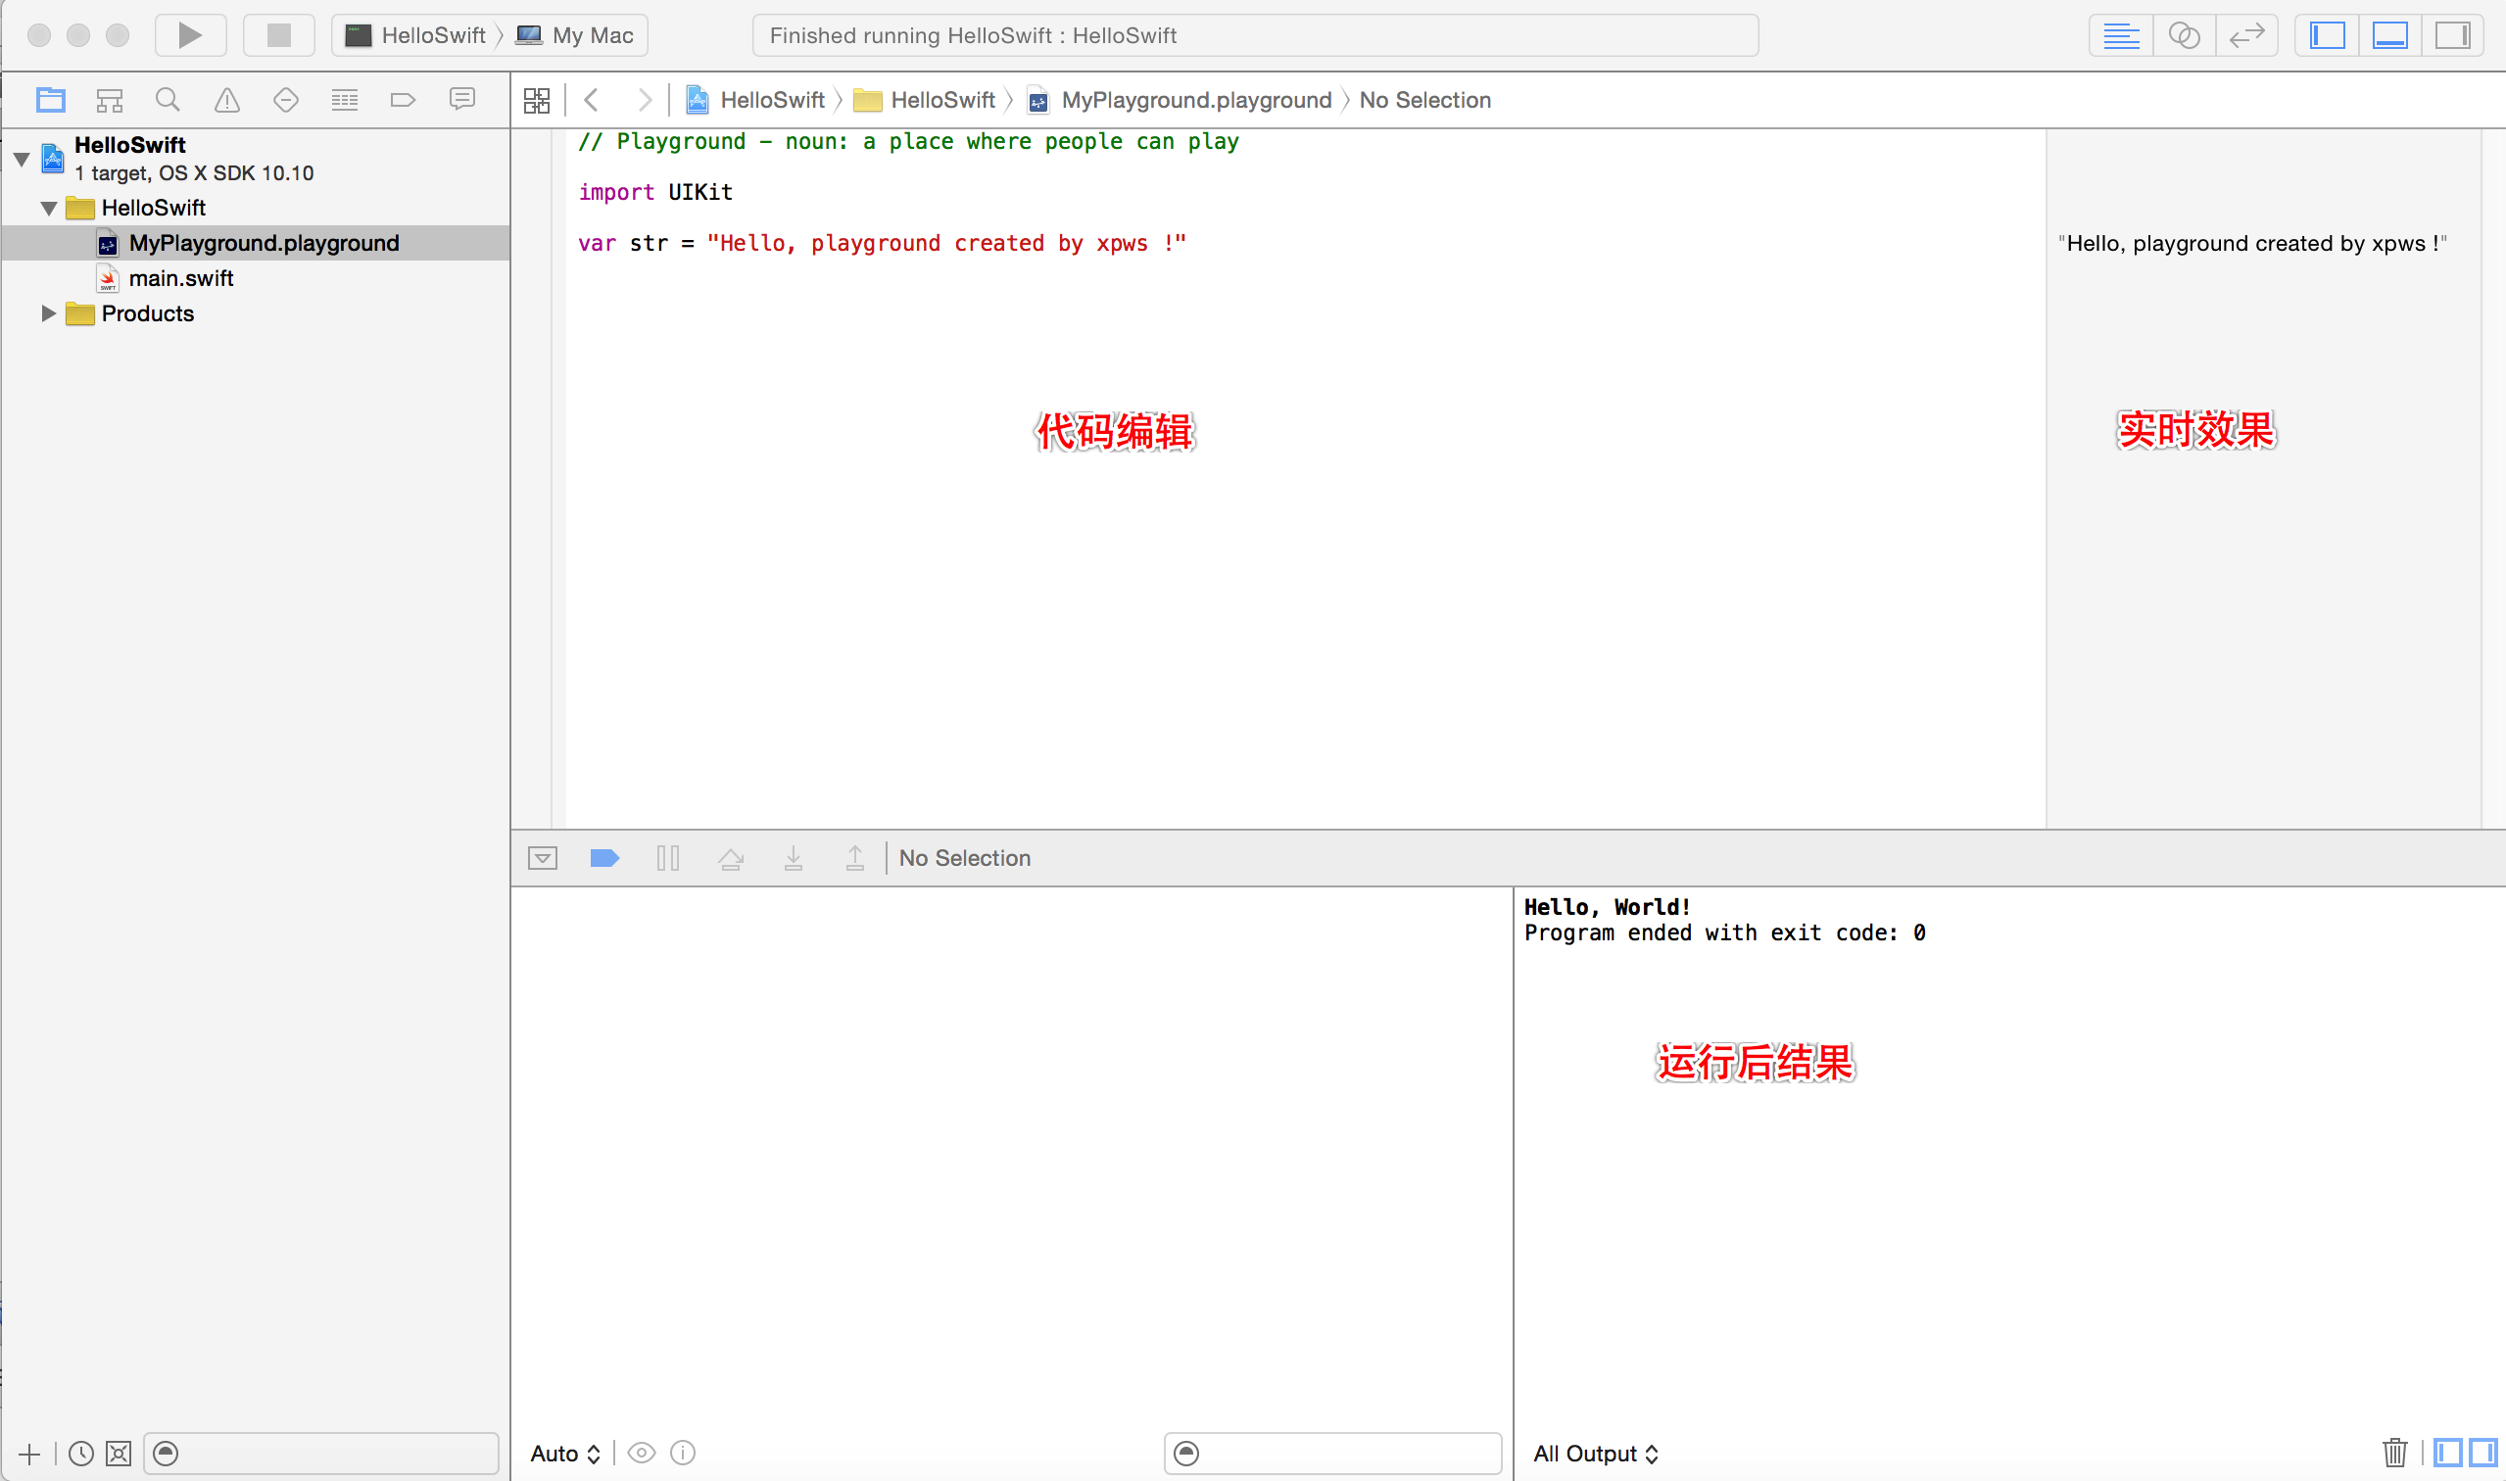This screenshot has width=2506, height=1481.
Task: Open the Breakpoint navigator tab
Action: click(404, 100)
